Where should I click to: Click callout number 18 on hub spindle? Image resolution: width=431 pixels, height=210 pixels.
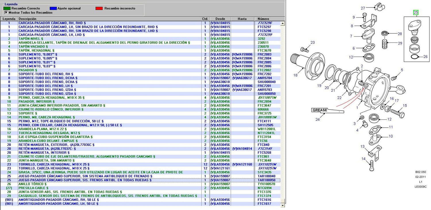(295, 75)
